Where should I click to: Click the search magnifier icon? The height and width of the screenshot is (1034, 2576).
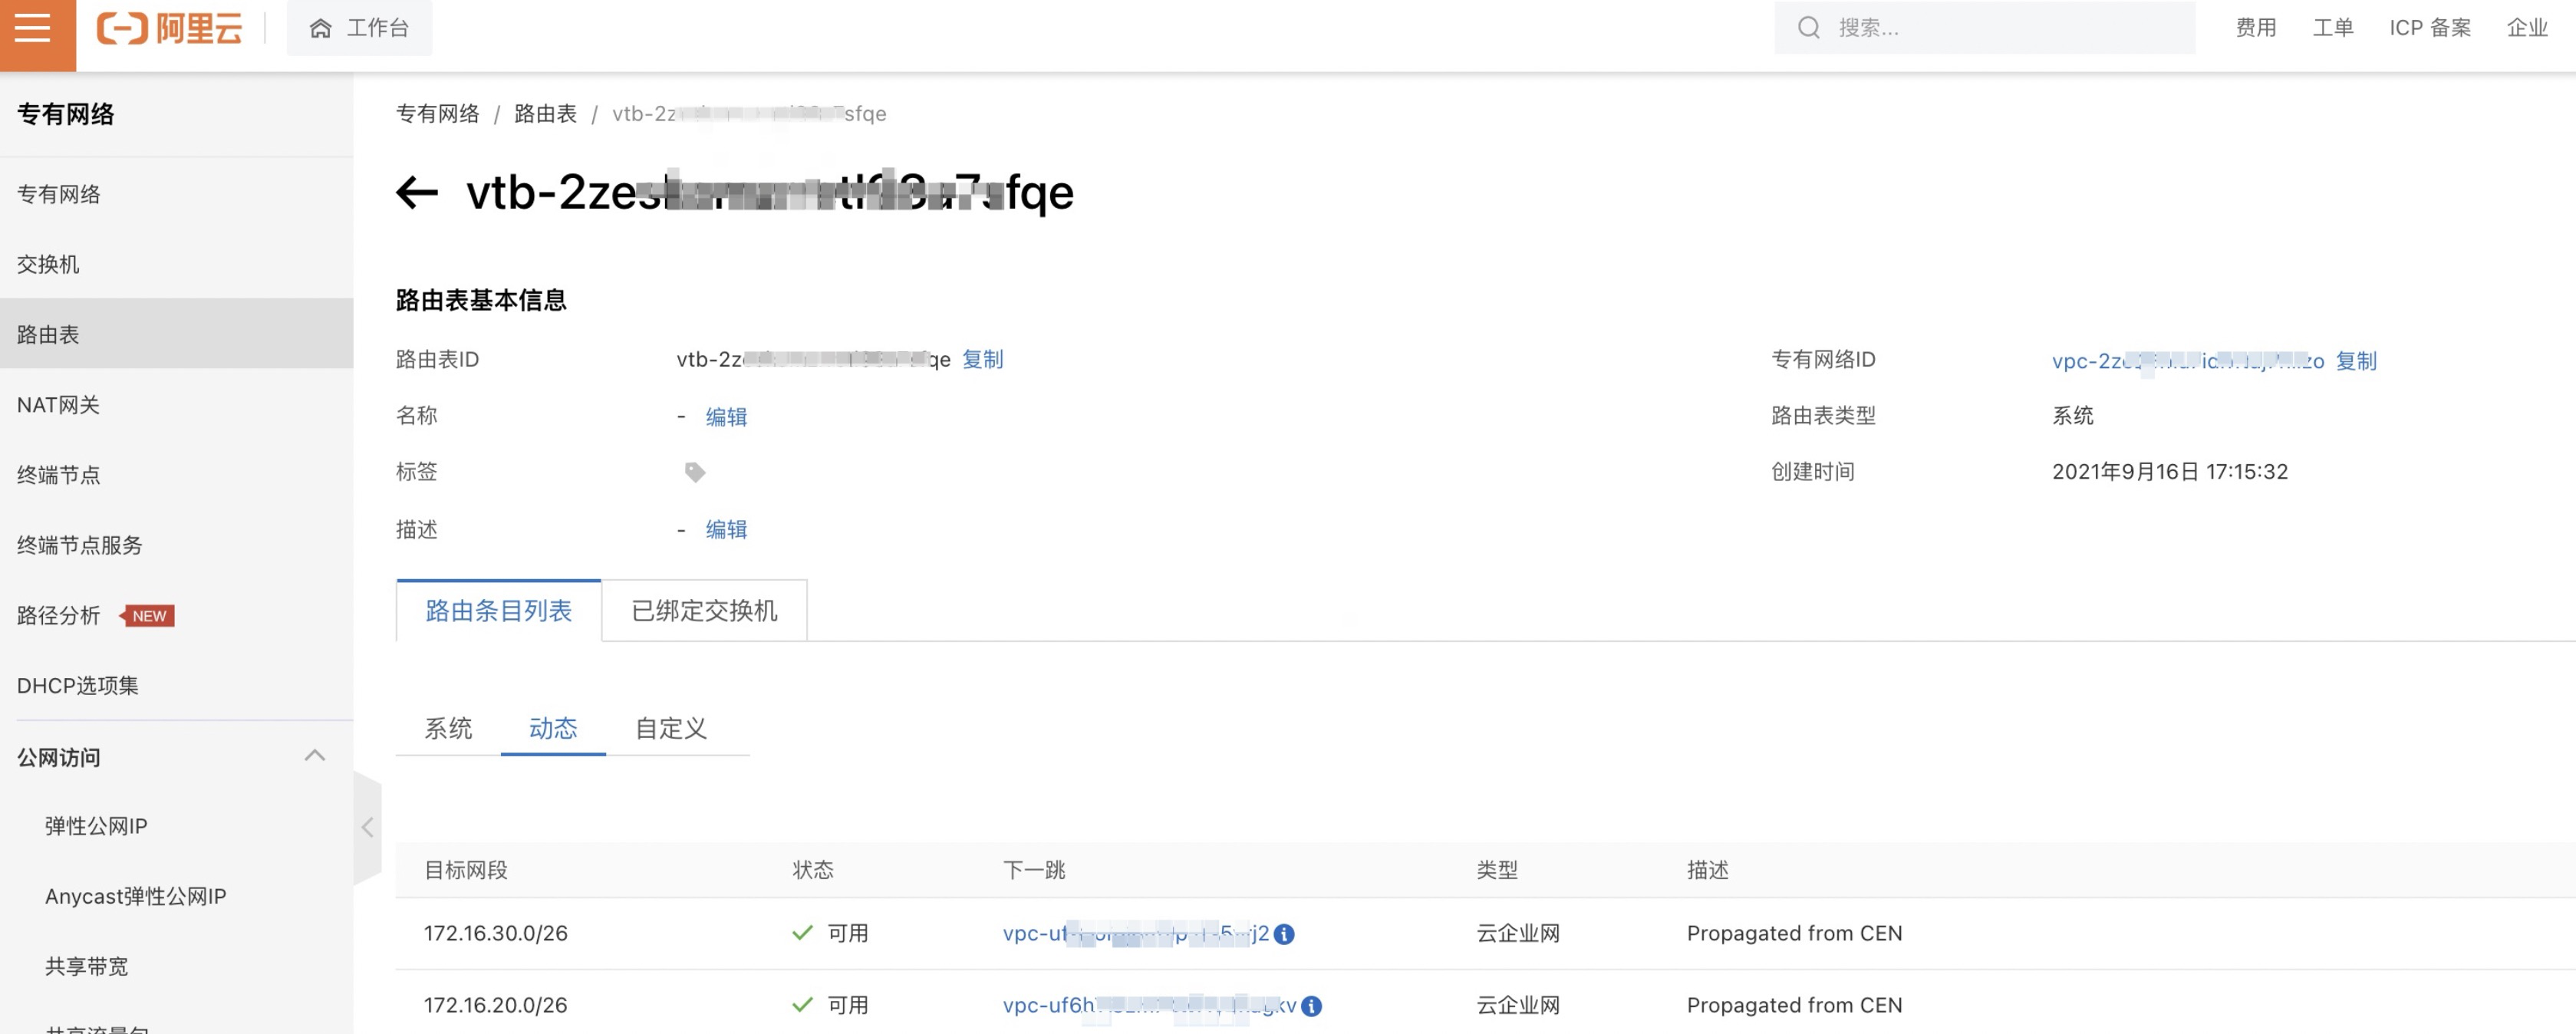pyautogui.click(x=1808, y=28)
